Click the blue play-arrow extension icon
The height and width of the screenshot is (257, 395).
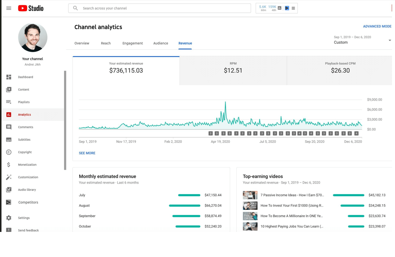pyautogui.click(x=287, y=8)
